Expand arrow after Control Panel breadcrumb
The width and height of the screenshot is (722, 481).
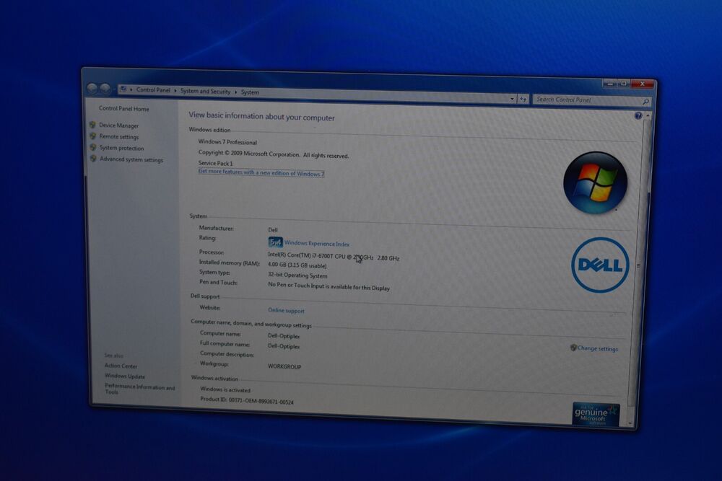pyautogui.click(x=175, y=91)
